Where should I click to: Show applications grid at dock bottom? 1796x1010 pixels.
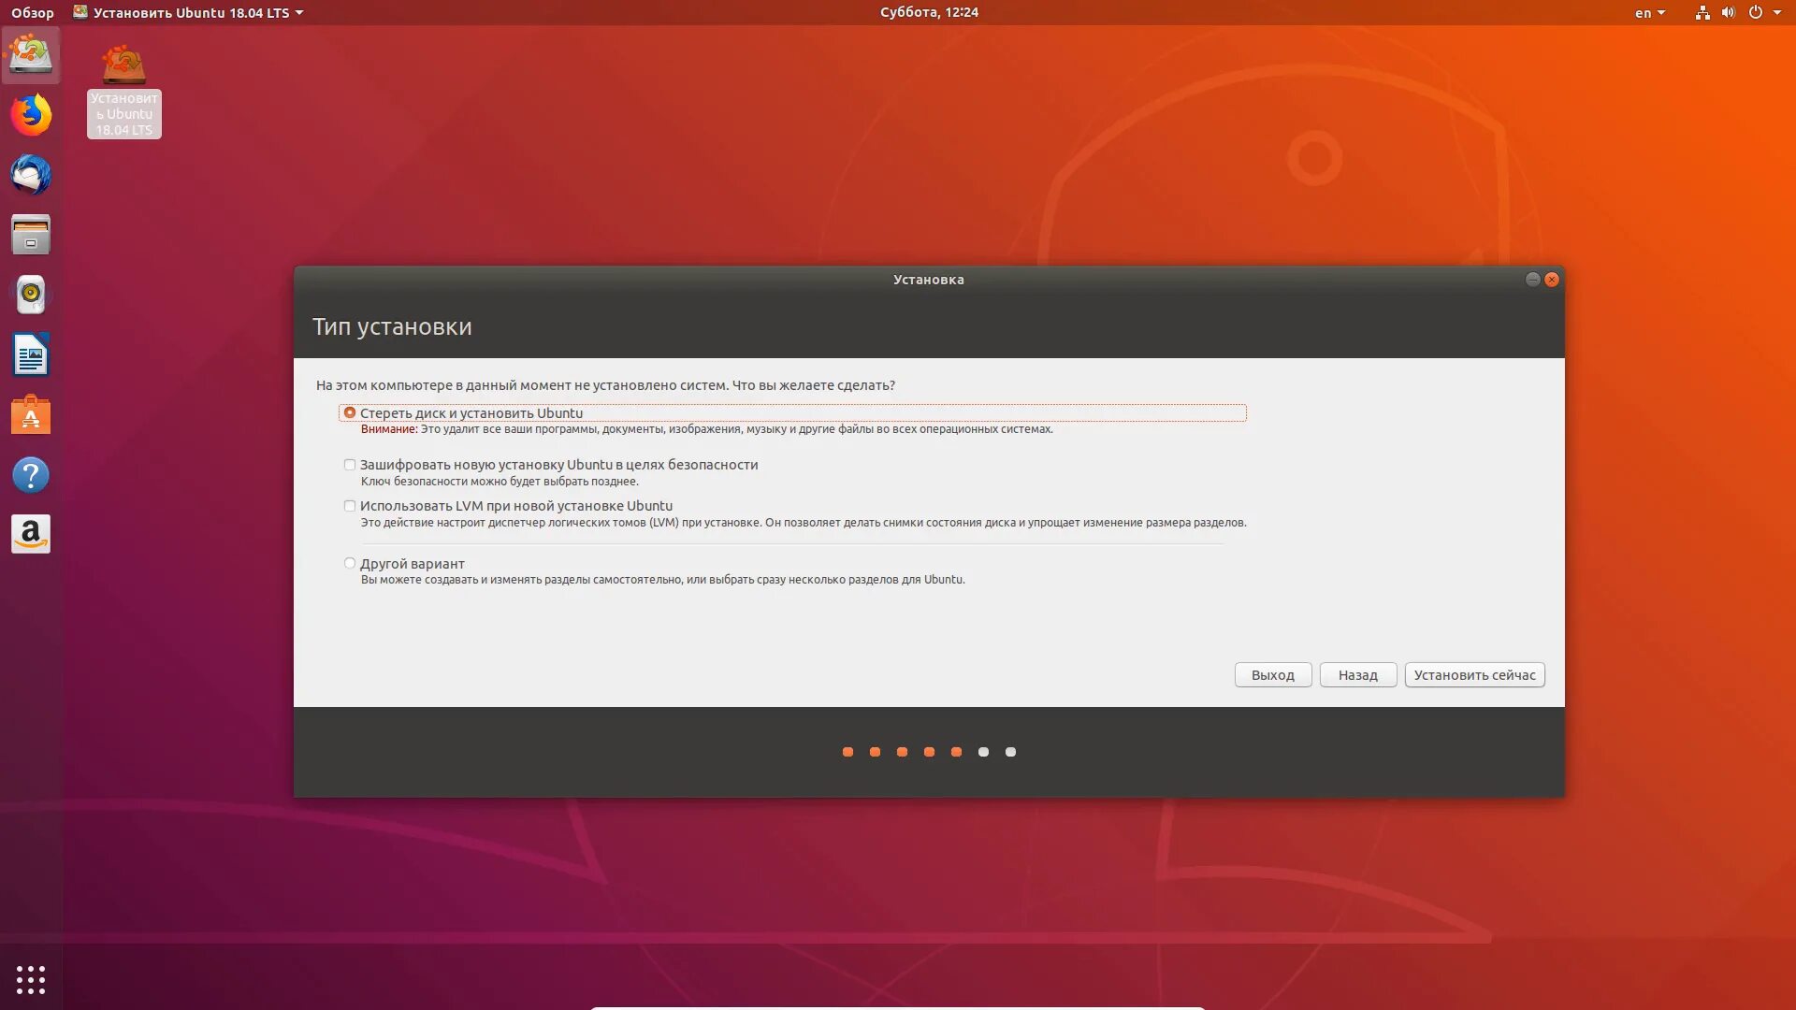point(31,979)
